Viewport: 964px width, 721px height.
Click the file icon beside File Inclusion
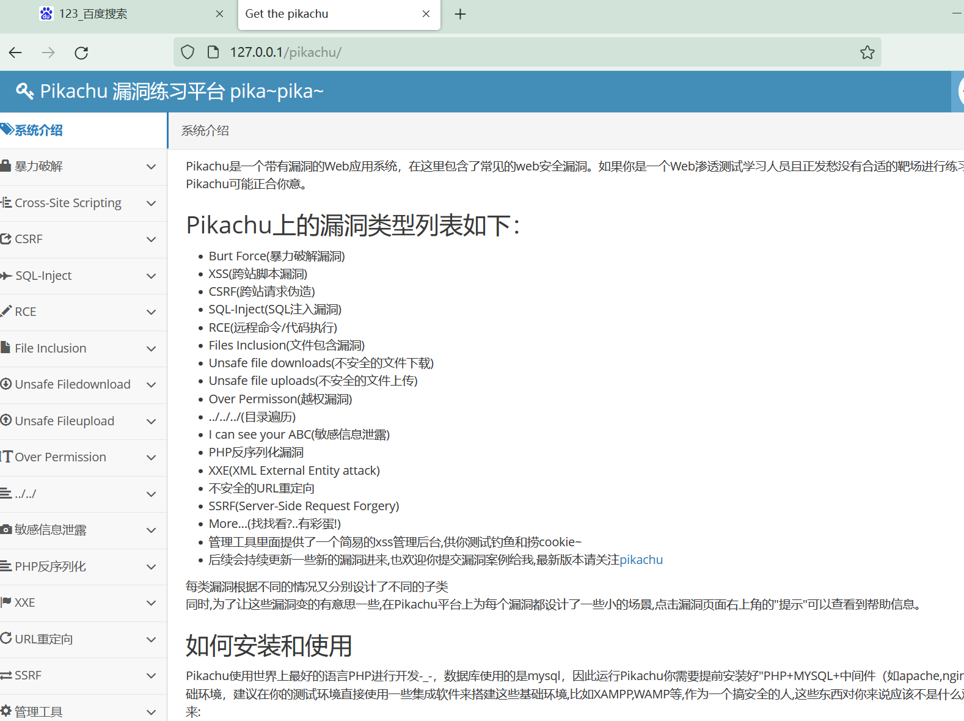(x=5, y=348)
